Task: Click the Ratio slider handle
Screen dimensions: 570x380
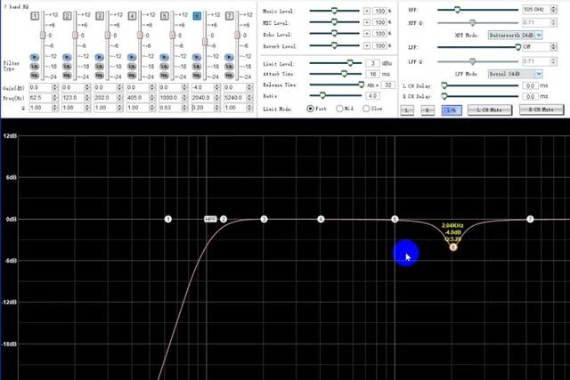Action: click(322, 95)
